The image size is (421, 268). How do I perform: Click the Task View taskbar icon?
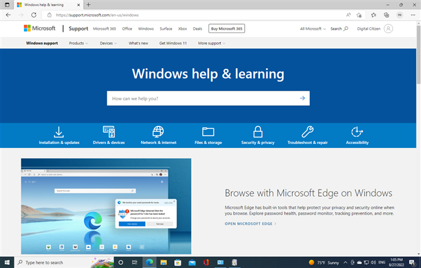click(134, 262)
